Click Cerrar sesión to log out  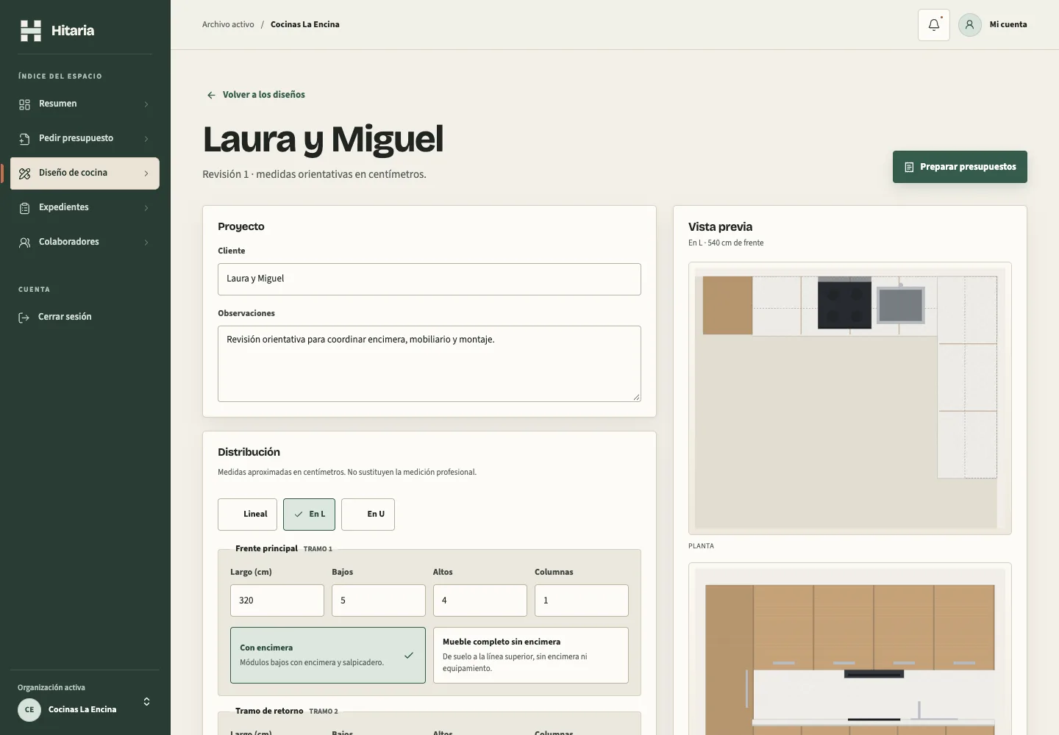85,318
